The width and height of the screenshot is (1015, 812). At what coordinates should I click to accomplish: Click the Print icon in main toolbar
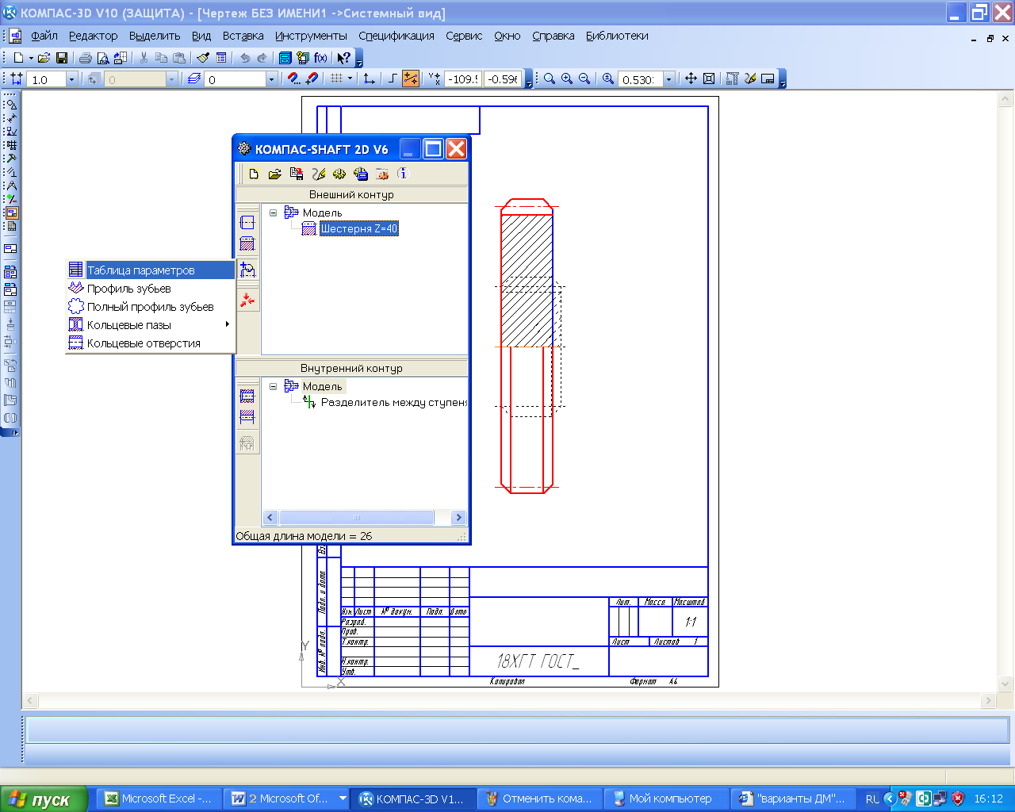click(x=85, y=58)
